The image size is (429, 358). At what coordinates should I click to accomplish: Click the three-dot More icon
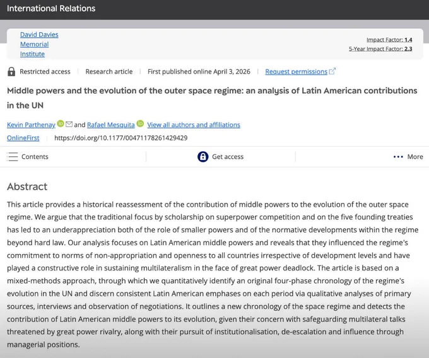point(398,157)
